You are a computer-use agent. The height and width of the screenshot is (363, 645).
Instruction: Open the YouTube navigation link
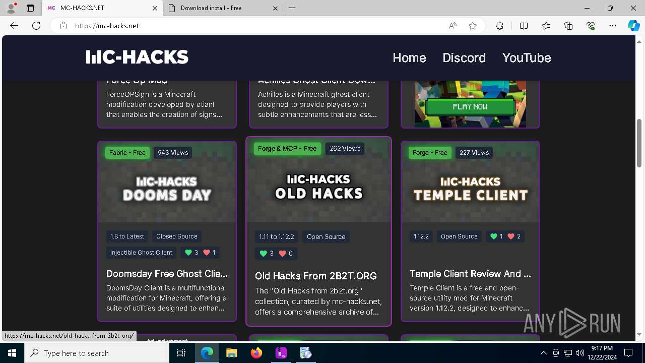527,57
